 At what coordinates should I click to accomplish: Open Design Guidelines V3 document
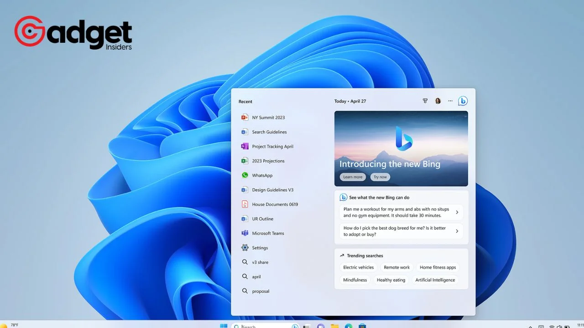pos(267,190)
